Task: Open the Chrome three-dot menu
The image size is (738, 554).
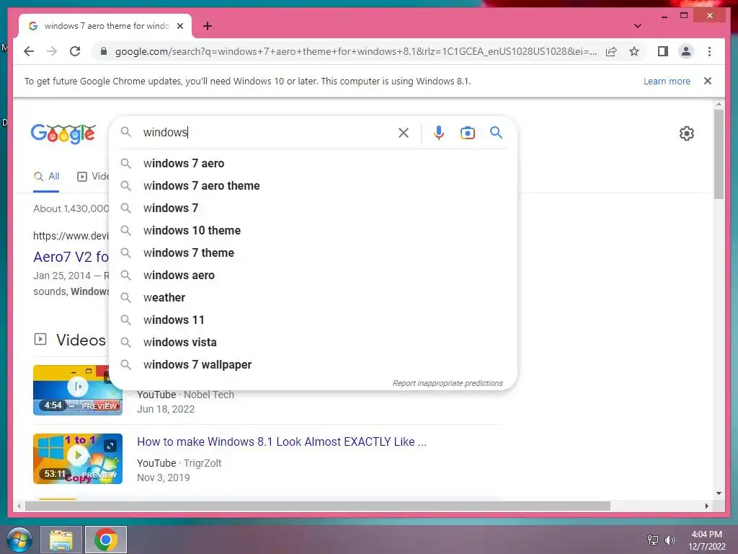Action: tap(709, 51)
